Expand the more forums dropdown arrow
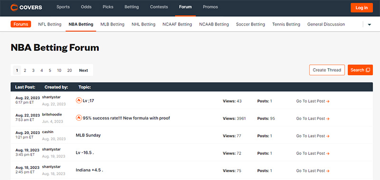380x180 pixels. tap(370, 25)
